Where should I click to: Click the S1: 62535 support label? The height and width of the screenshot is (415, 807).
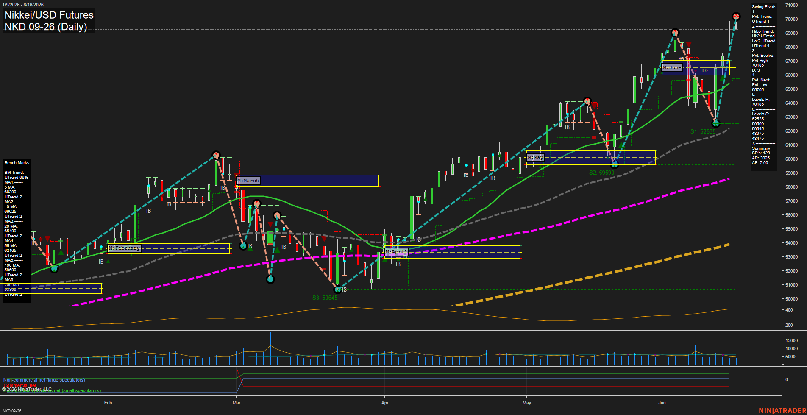point(703,131)
